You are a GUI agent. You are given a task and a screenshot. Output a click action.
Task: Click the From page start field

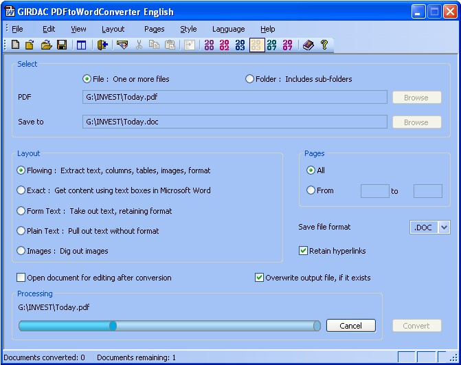coord(375,191)
